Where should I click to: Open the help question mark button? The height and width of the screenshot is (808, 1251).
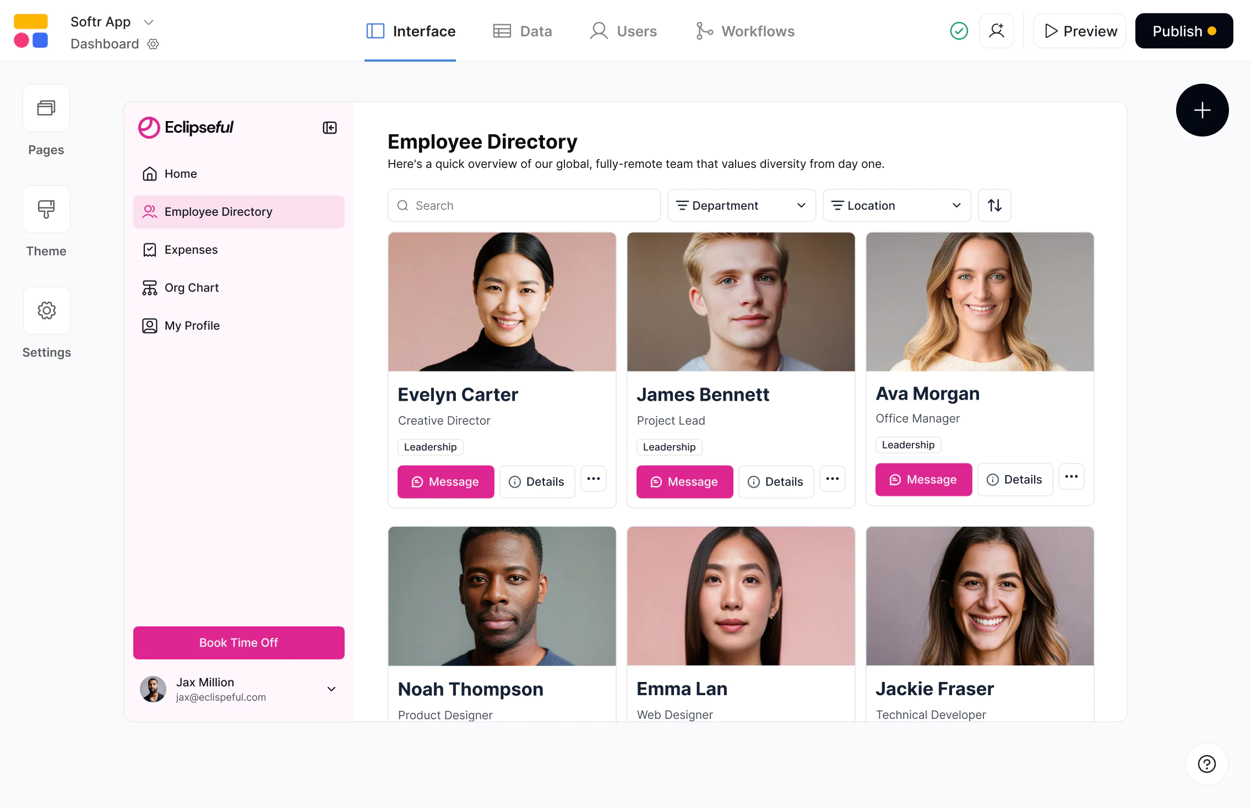(x=1206, y=764)
